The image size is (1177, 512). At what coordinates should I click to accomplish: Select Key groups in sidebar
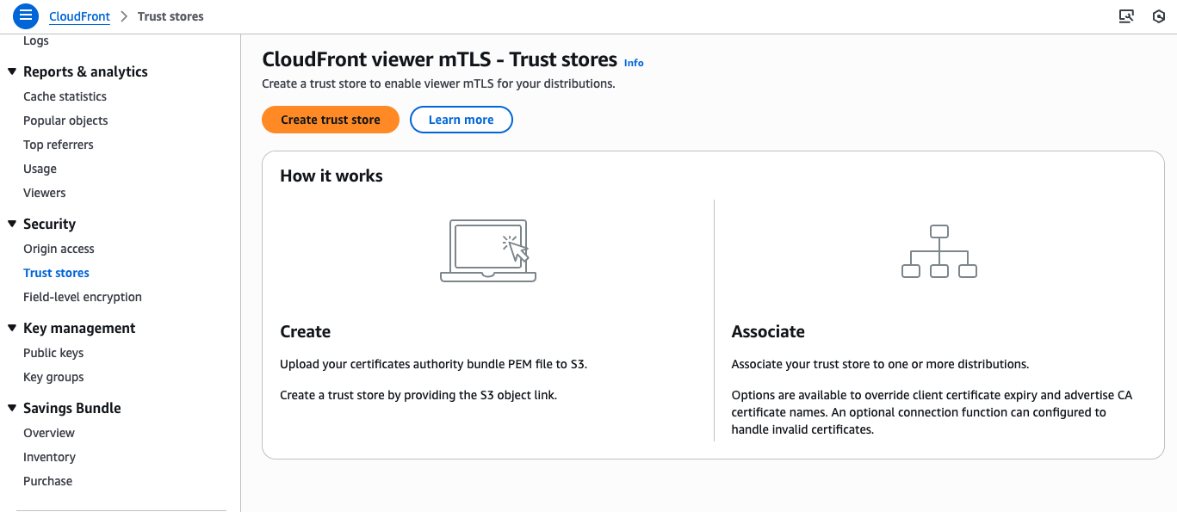[53, 377]
